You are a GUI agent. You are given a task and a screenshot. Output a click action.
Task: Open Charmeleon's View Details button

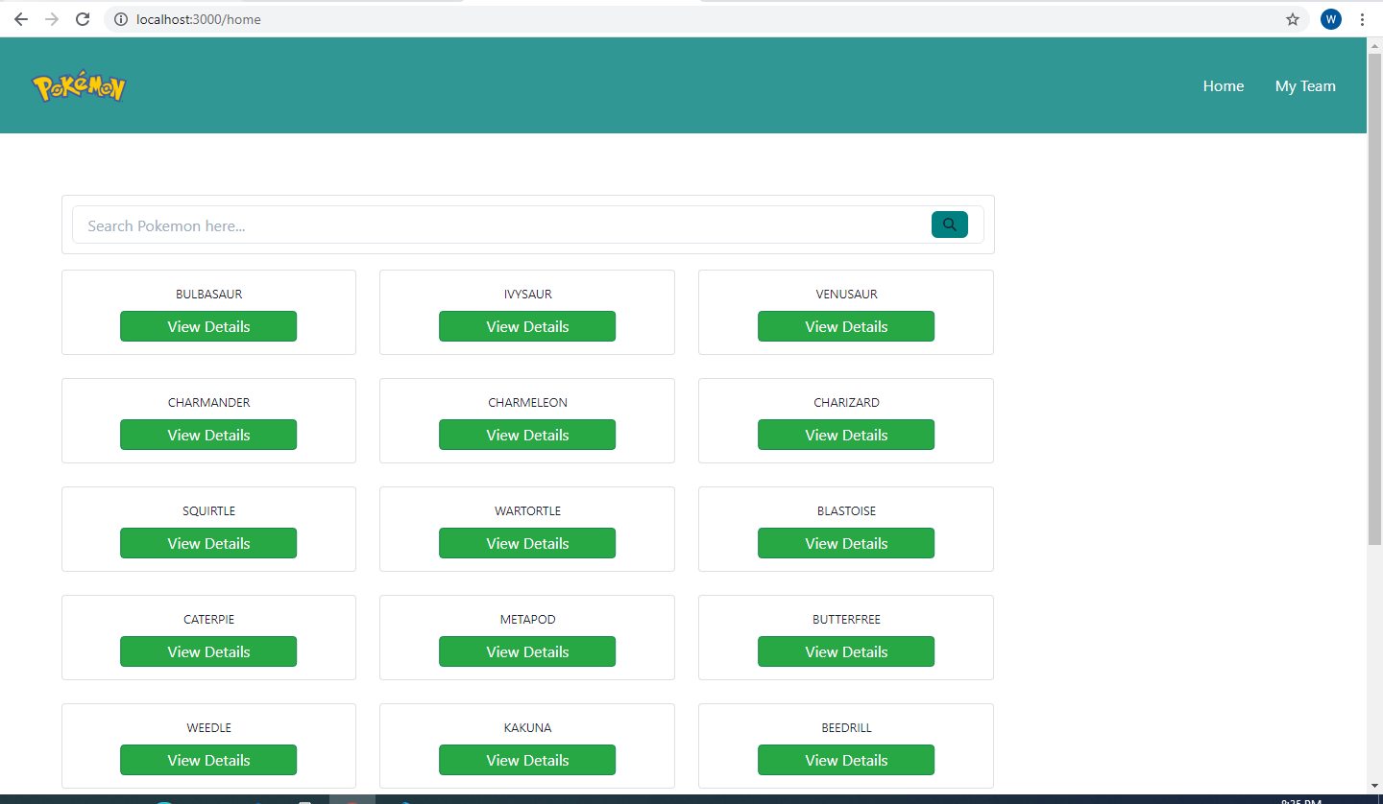527,435
